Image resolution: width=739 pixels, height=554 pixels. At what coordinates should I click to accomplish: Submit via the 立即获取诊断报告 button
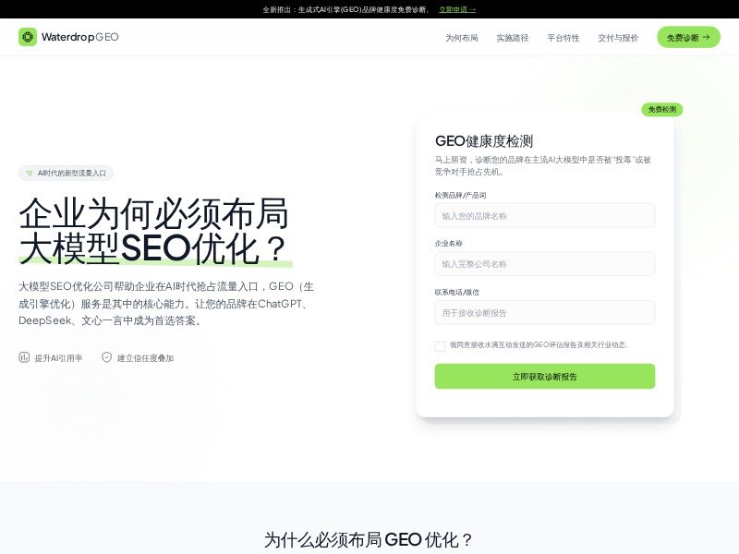544,376
